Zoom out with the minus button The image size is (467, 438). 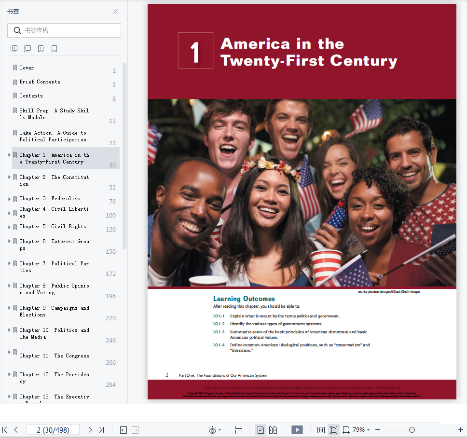(x=378, y=430)
